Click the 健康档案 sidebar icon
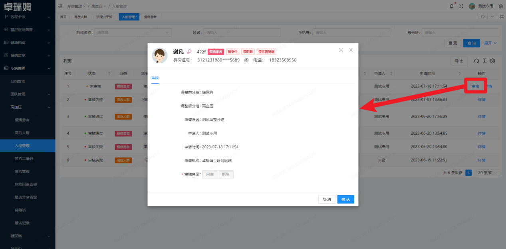The image size is (506, 249). [x=6, y=42]
